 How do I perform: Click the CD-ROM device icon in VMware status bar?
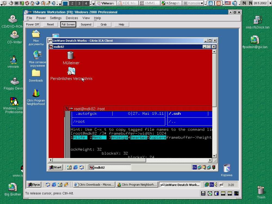[210, 193]
